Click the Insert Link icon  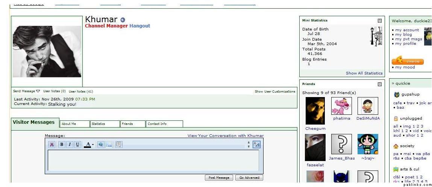(x=101, y=145)
